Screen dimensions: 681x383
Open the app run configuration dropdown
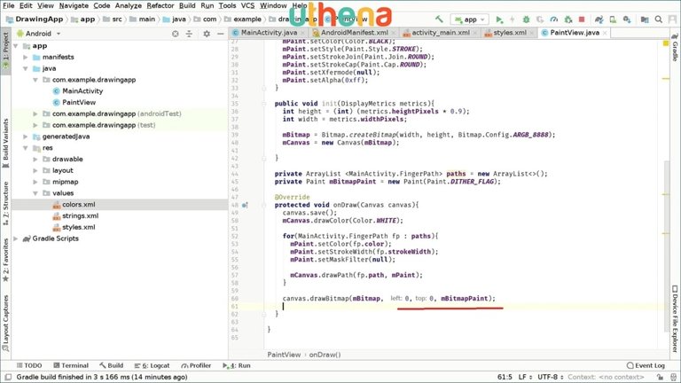(469, 19)
